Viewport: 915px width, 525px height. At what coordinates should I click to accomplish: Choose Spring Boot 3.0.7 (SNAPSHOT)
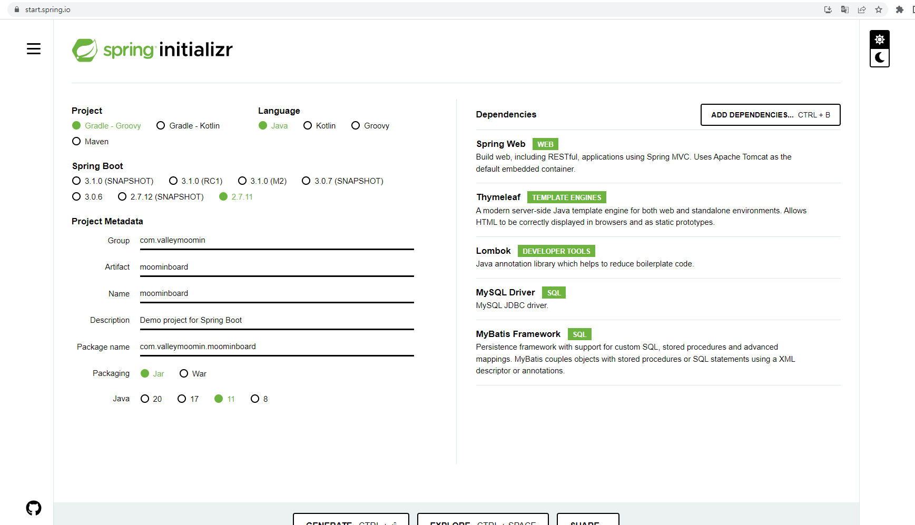(x=342, y=181)
